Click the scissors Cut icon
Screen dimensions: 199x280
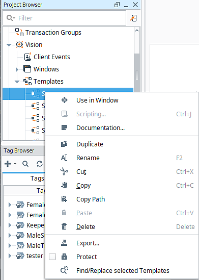(64, 171)
